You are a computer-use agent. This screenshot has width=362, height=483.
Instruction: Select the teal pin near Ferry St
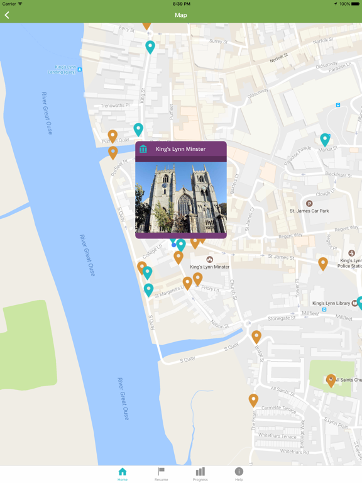[150, 47]
